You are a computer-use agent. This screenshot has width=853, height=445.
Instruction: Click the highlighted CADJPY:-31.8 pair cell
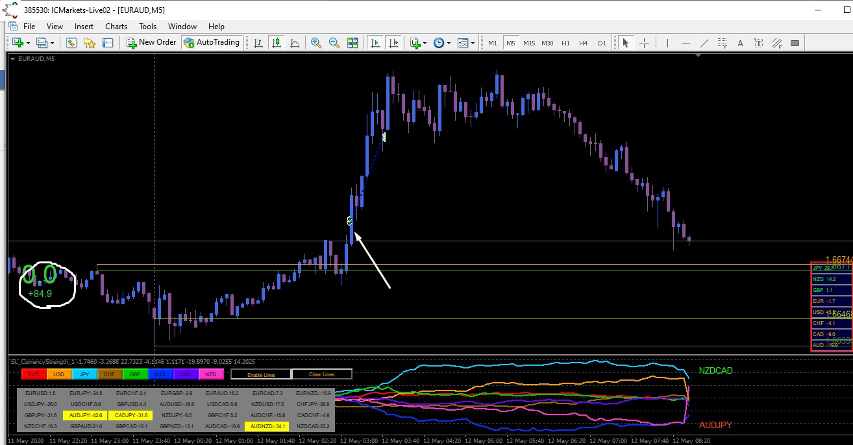pyautogui.click(x=130, y=415)
